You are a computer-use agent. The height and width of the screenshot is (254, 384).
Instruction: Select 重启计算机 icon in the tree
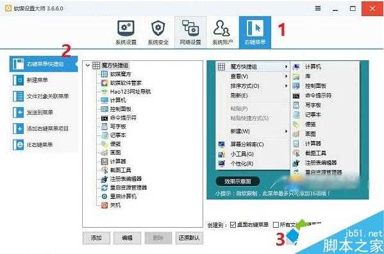coord(104,196)
